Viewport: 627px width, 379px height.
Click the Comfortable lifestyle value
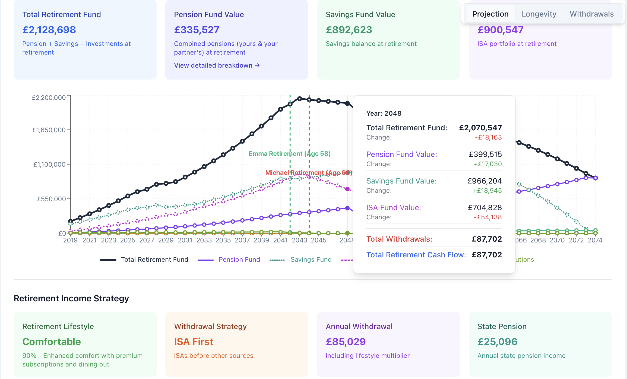point(52,342)
